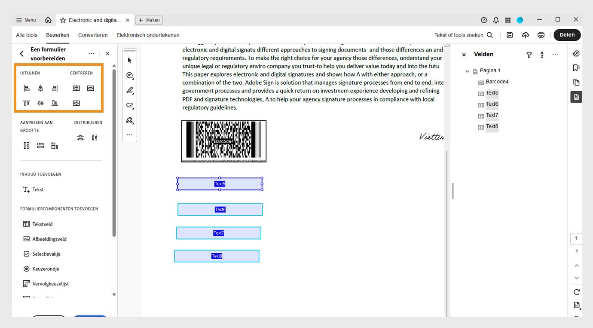The height and width of the screenshot is (328, 593).
Task: Click the Delen share button
Action: [x=567, y=35]
